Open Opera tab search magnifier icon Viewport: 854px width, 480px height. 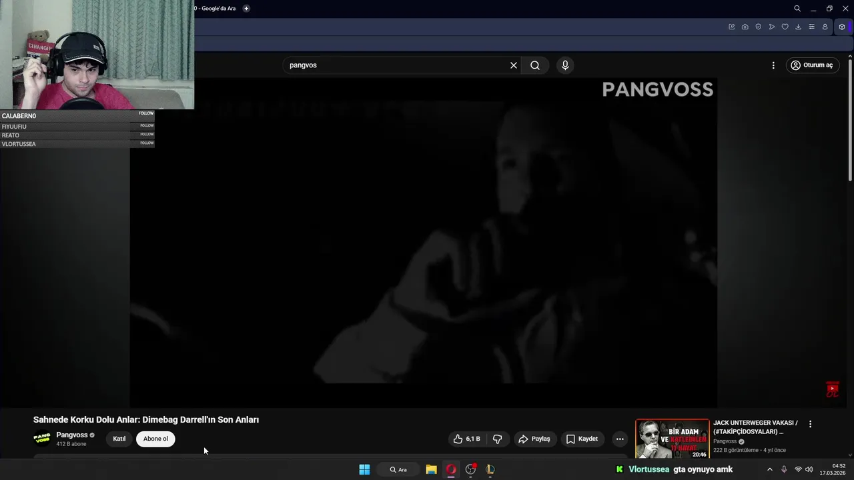[797, 9]
